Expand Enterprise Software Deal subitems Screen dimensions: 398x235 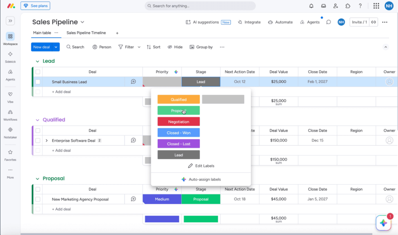coord(47,140)
